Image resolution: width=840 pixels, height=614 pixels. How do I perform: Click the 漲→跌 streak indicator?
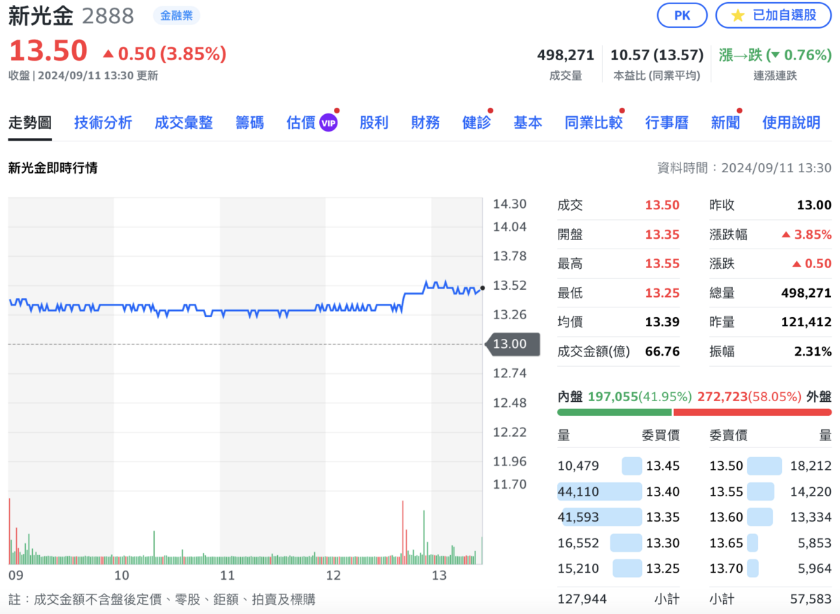[774, 55]
